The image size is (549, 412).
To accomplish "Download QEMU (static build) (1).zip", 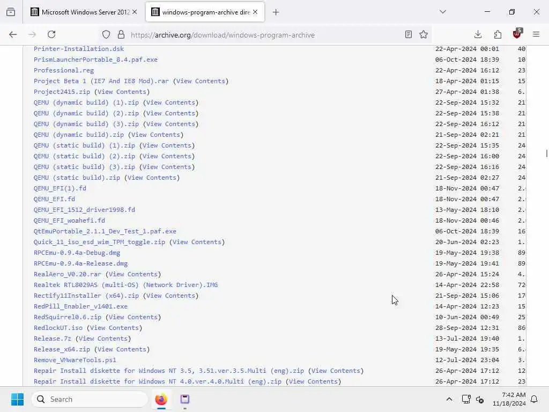I will pos(84,145).
